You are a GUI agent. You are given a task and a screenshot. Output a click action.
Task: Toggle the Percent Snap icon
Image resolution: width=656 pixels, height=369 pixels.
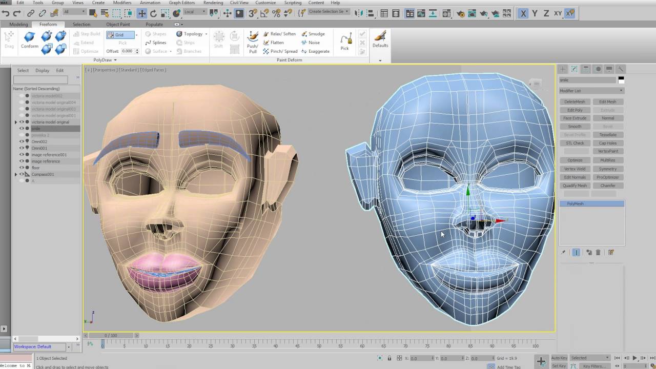(x=276, y=13)
